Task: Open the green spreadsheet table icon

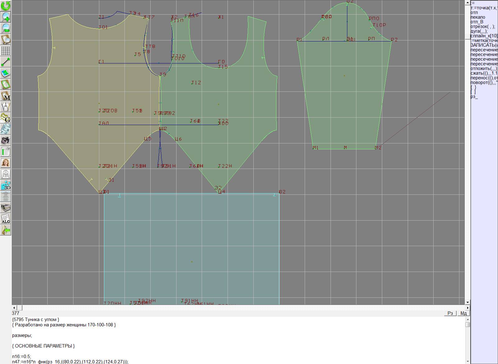Action: 6,152
